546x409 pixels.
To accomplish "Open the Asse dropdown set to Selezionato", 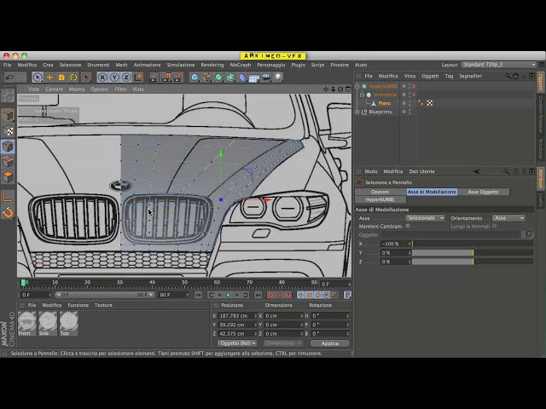I will tap(426, 218).
